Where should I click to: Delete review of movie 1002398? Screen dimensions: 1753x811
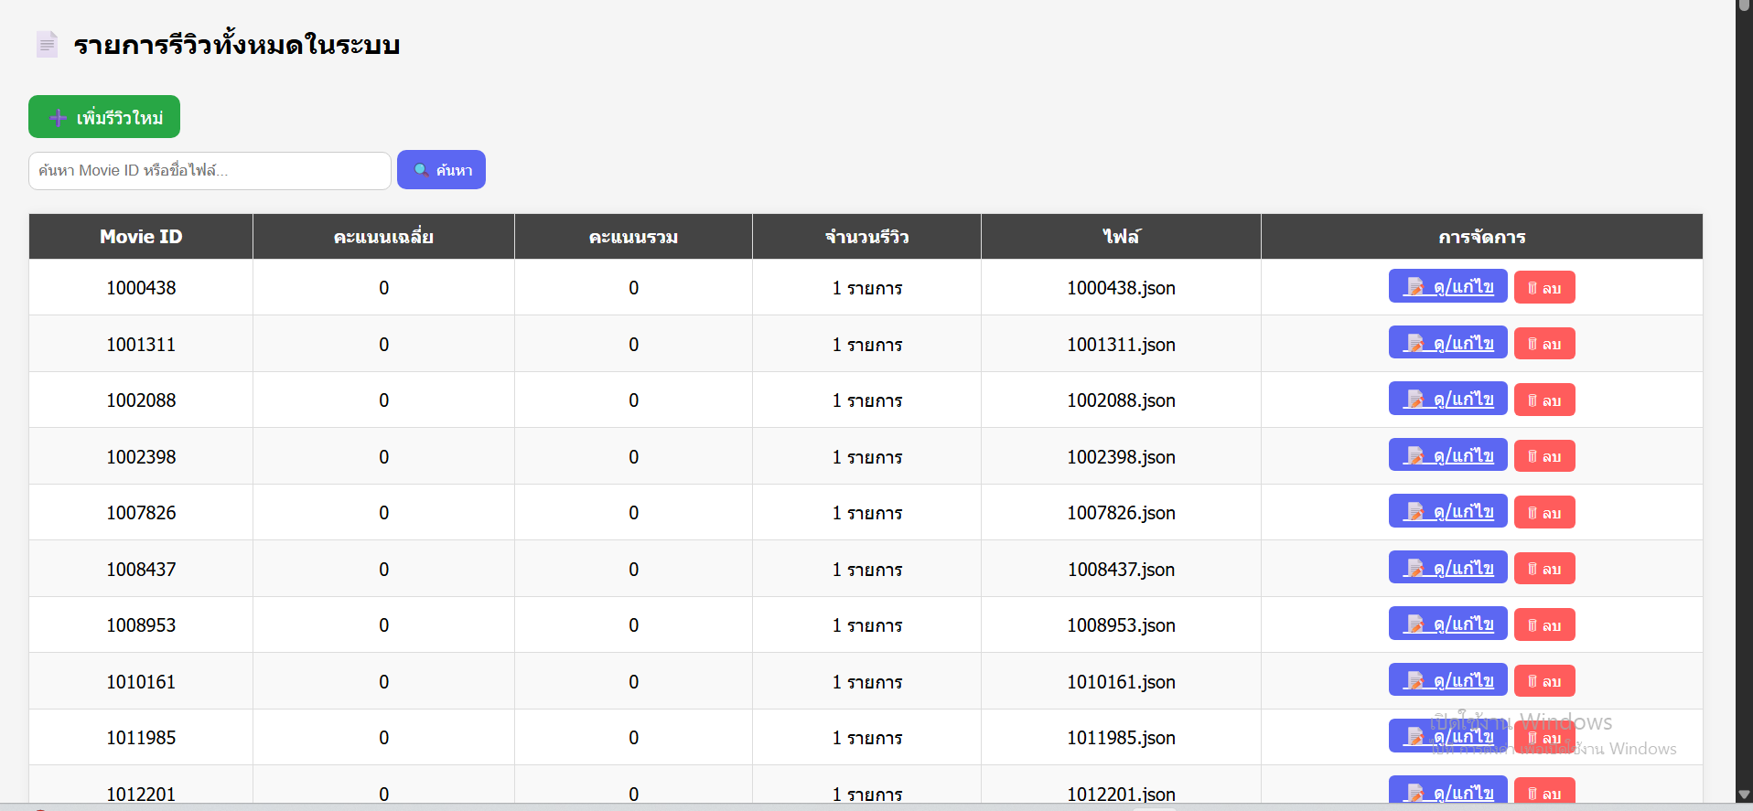[x=1544, y=456]
